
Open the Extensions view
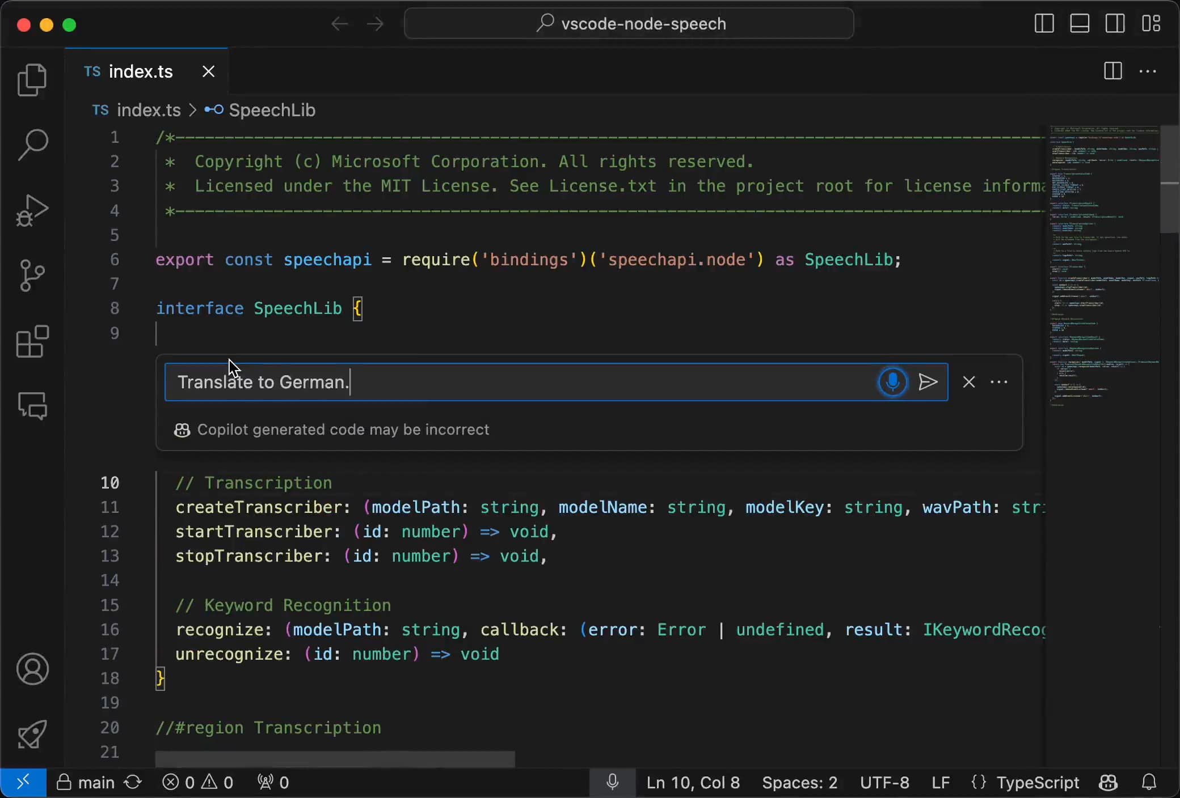(x=32, y=341)
